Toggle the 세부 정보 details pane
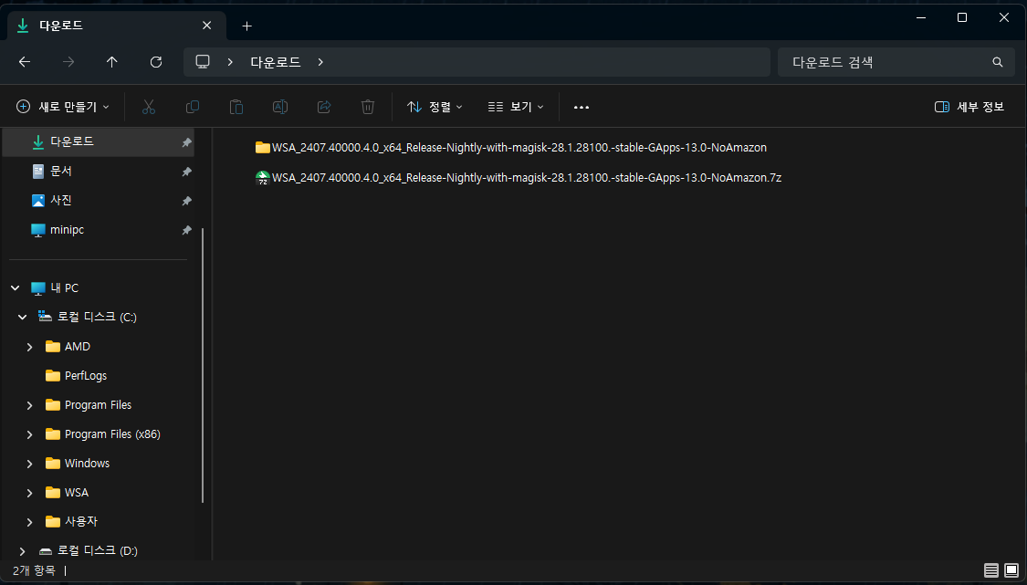The width and height of the screenshot is (1027, 585). click(x=969, y=107)
